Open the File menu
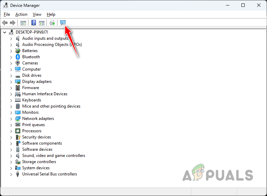Image resolution: width=267 pixels, height=196 pixels. pos(7,14)
